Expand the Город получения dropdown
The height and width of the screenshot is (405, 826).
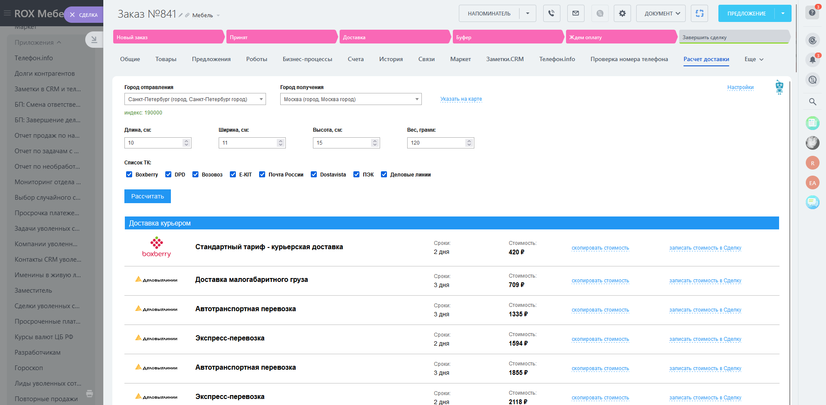point(350,99)
